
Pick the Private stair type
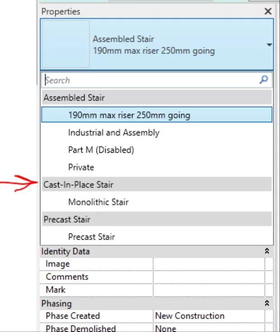81,167
